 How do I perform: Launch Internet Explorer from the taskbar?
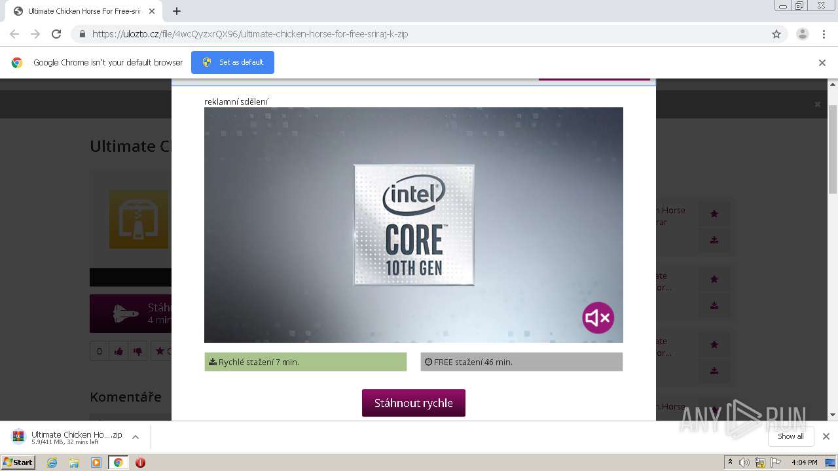click(x=52, y=462)
